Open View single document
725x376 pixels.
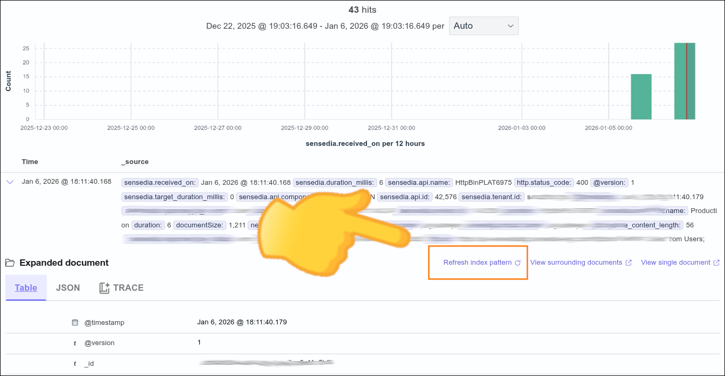675,262
